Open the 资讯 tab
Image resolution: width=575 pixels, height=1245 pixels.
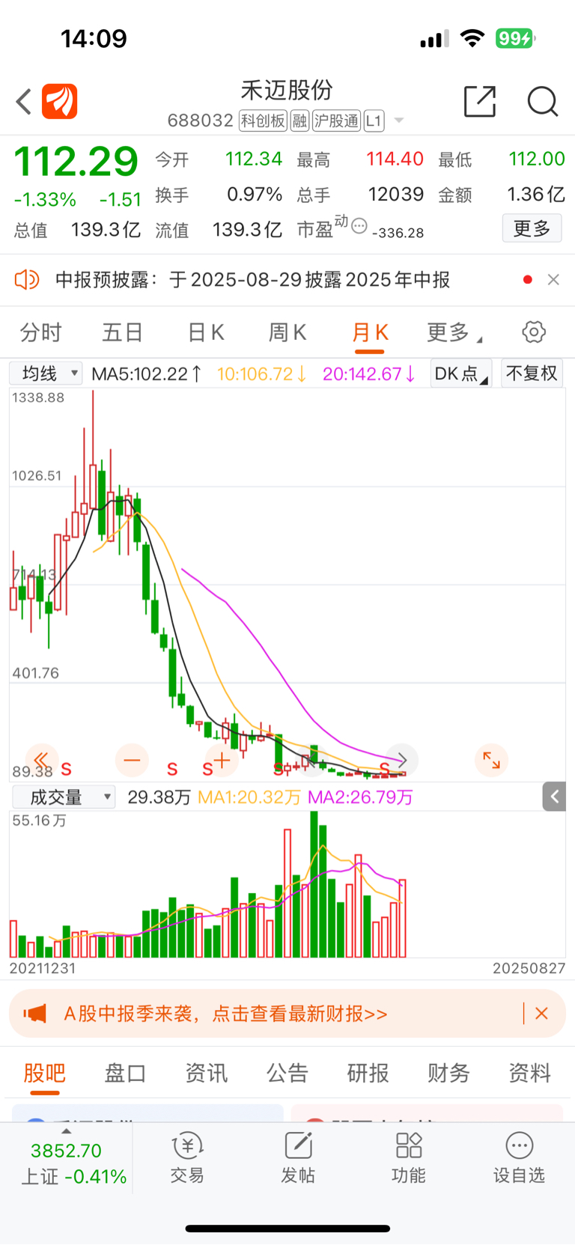(207, 1073)
